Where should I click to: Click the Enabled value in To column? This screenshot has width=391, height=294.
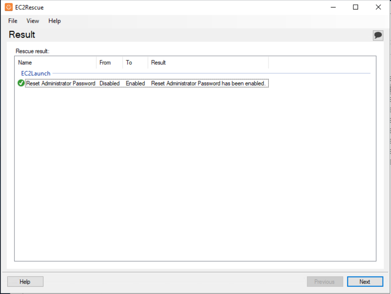pyautogui.click(x=135, y=83)
